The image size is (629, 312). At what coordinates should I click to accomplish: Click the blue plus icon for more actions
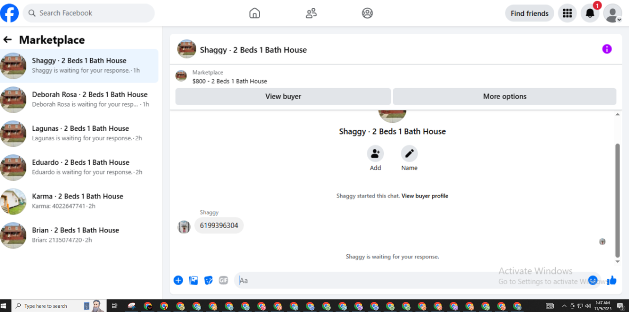tap(178, 280)
